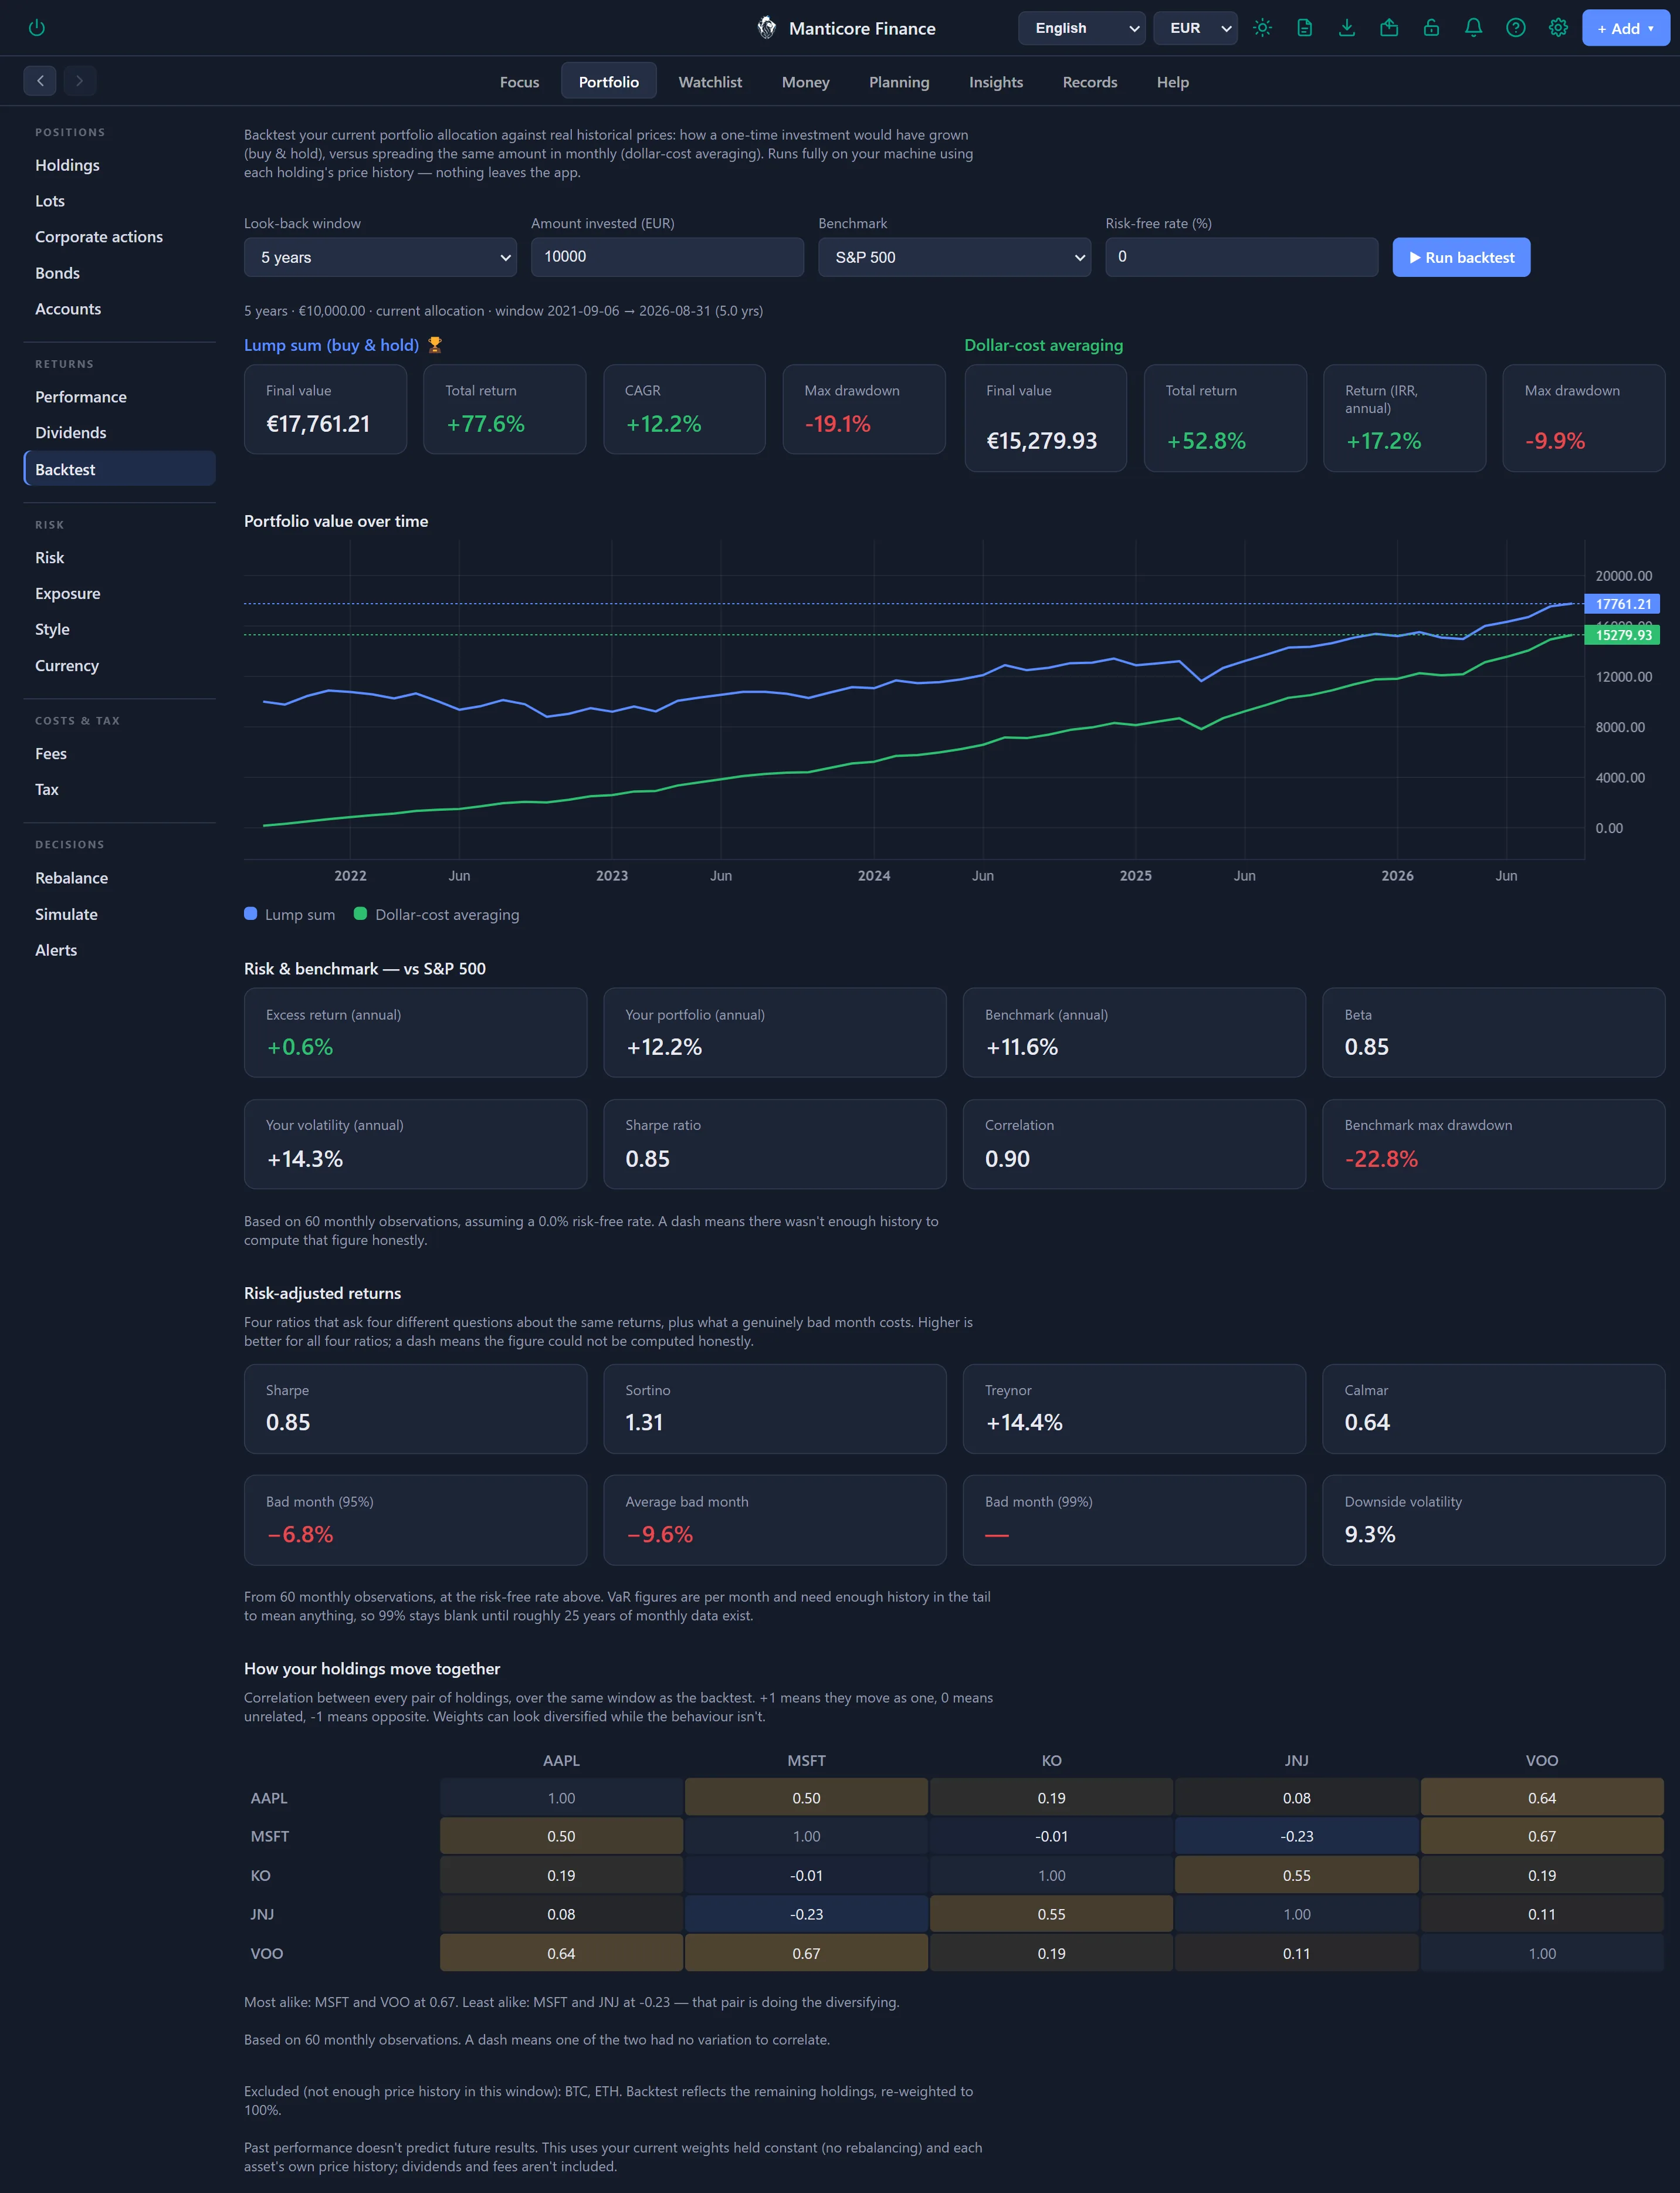Open Tax in the sidebar
Screen dimensions: 1680x2193
tap(119, 790)
